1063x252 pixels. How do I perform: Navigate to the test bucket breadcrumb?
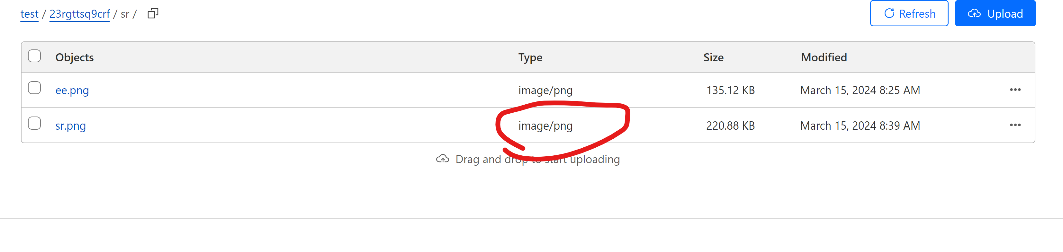tap(29, 13)
